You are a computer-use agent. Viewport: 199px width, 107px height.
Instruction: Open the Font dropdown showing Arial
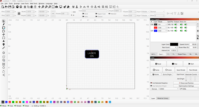click(95, 11)
